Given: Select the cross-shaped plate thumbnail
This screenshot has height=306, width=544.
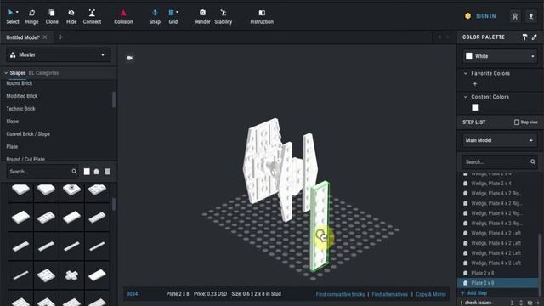Looking at the screenshot, I should (71, 275).
